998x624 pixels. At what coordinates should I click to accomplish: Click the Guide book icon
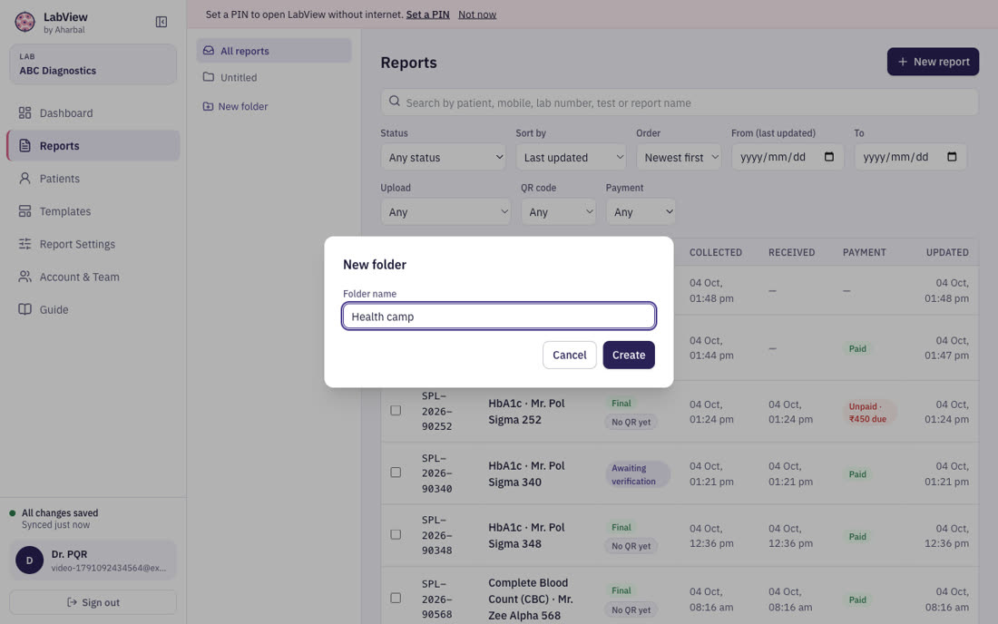click(24, 309)
